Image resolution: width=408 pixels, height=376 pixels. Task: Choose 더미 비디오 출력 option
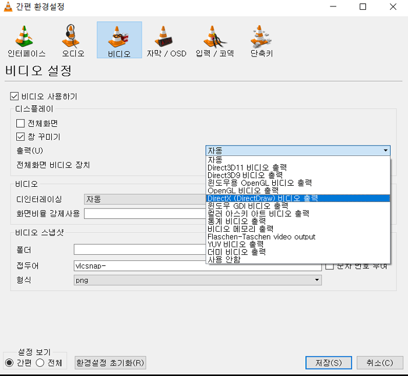coord(298,252)
